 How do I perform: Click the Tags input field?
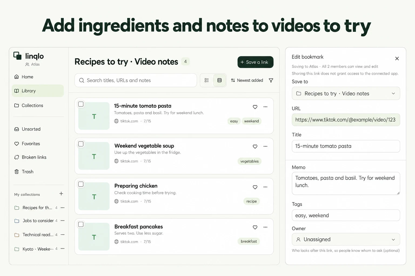(x=346, y=215)
